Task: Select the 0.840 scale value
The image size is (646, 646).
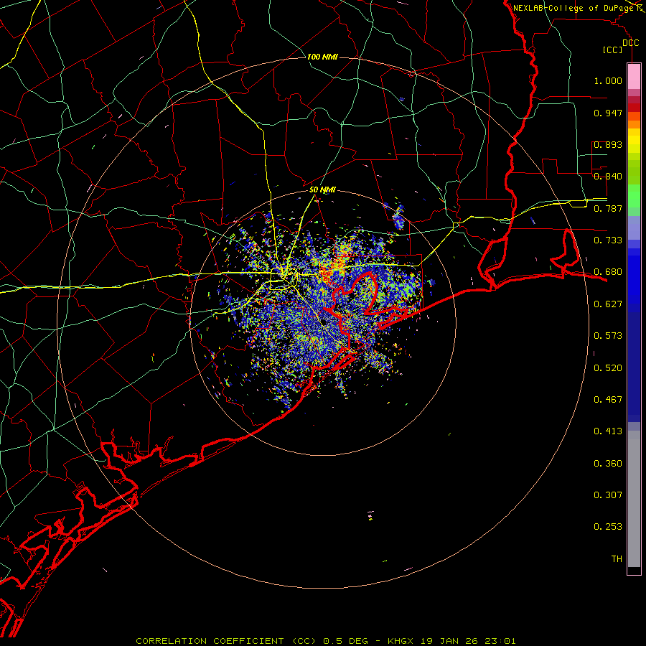Action: 608,177
